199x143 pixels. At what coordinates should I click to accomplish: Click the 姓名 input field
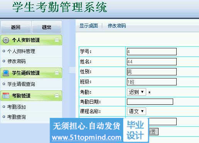pos(152,61)
